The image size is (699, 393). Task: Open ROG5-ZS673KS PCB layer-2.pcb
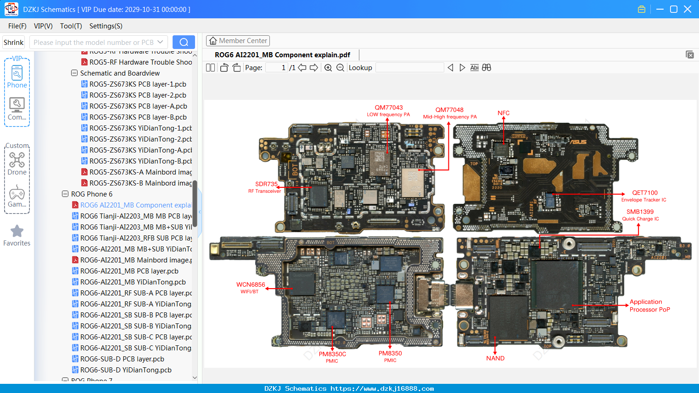click(134, 95)
